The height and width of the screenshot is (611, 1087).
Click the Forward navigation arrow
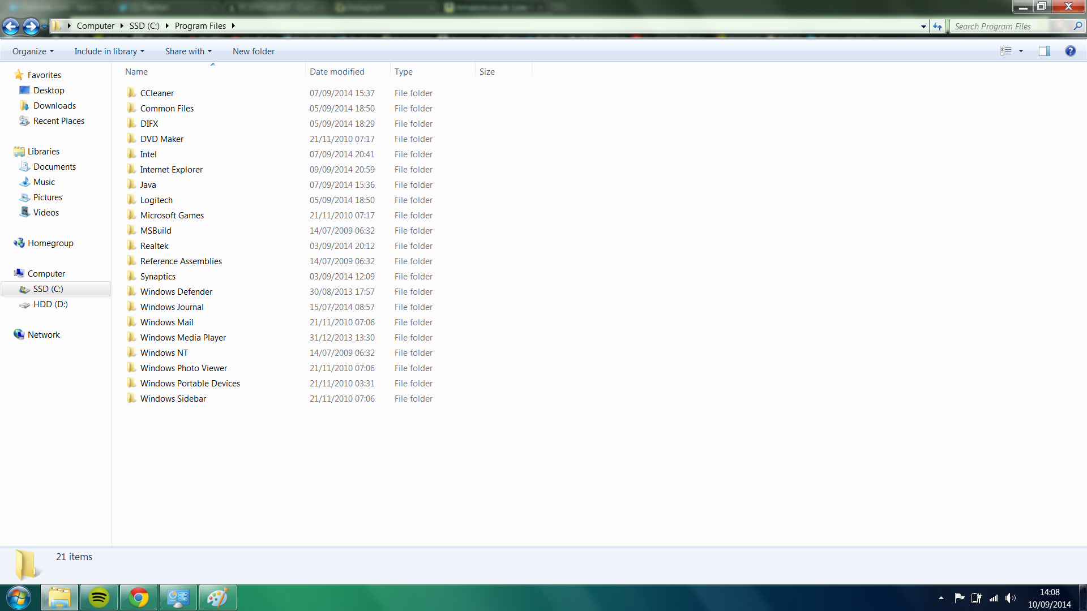(x=31, y=26)
